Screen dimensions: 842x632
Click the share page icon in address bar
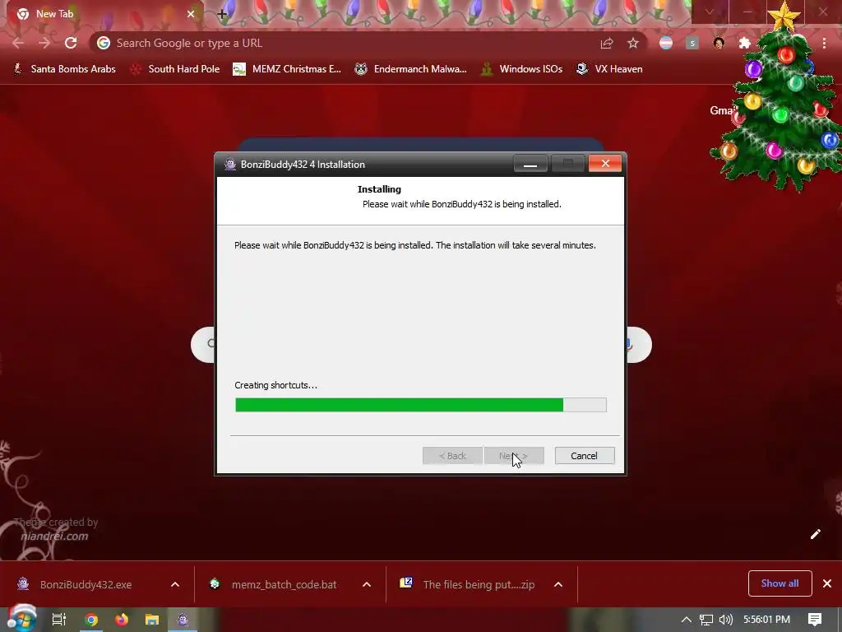607,43
